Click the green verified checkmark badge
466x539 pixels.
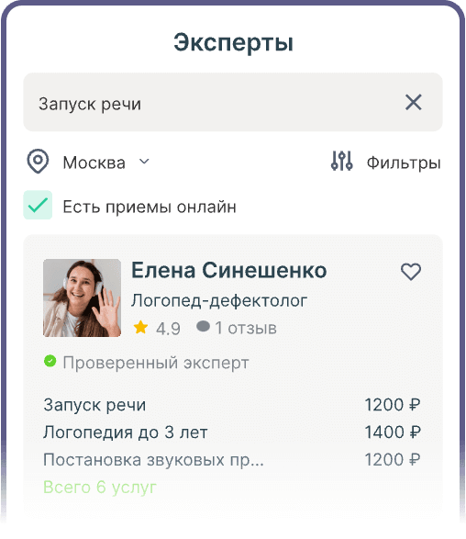click(50, 361)
